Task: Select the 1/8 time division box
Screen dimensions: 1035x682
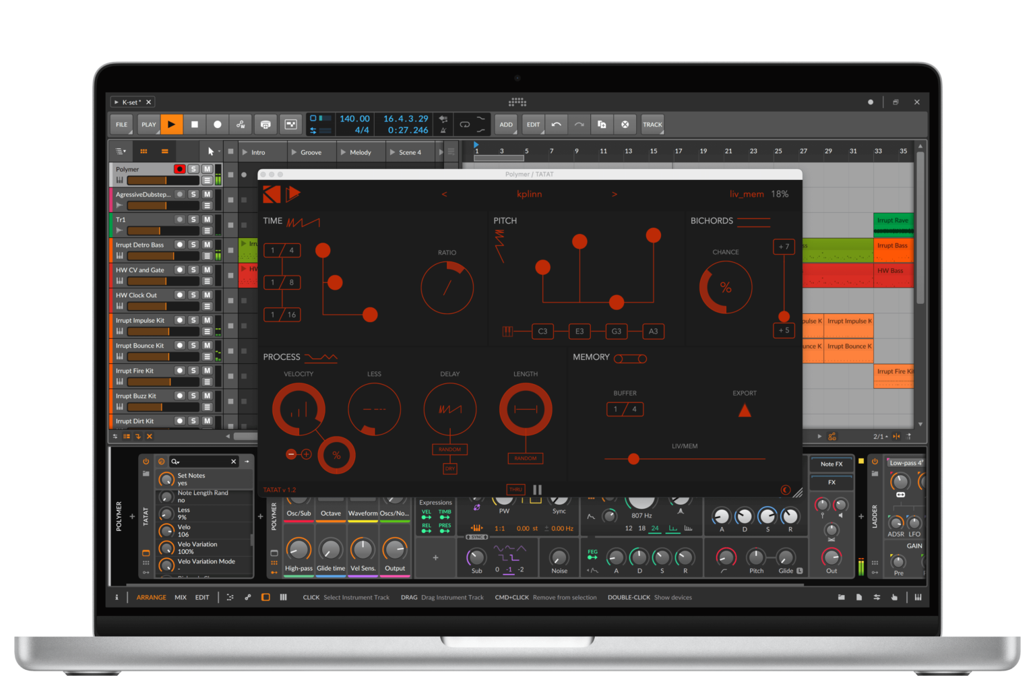Action: [x=282, y=282]
